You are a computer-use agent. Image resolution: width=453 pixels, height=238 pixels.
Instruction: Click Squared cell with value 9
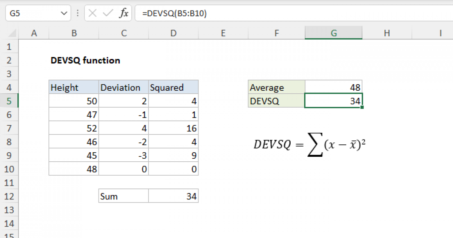point(173,156)
